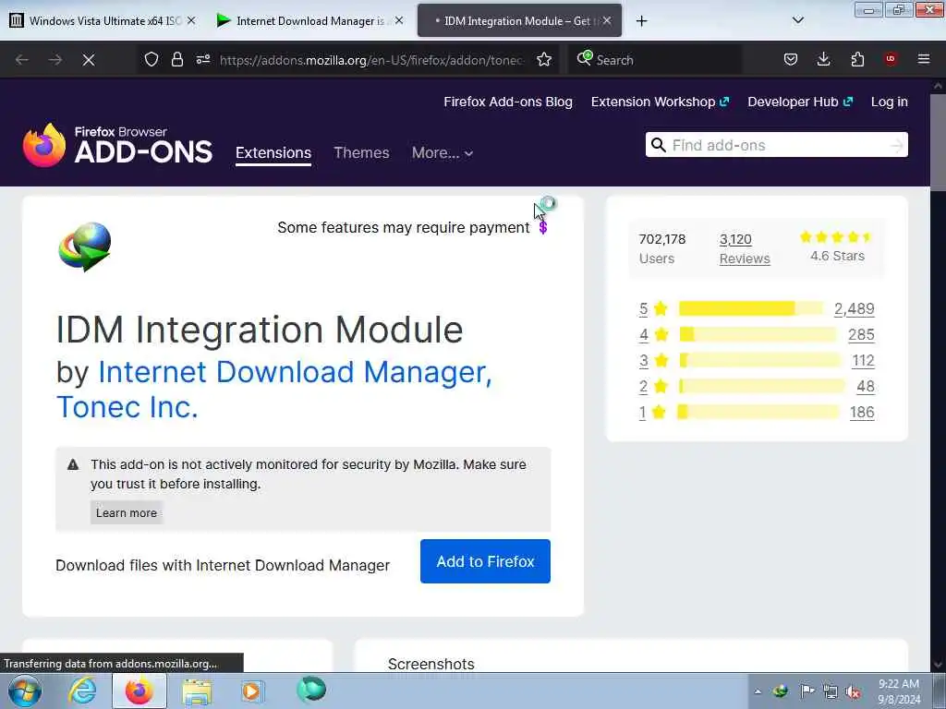Image resolution: width=946 pixels, height=709 pixels.
Task: Show the 186 one-star reviews
Action: [862, 413]
